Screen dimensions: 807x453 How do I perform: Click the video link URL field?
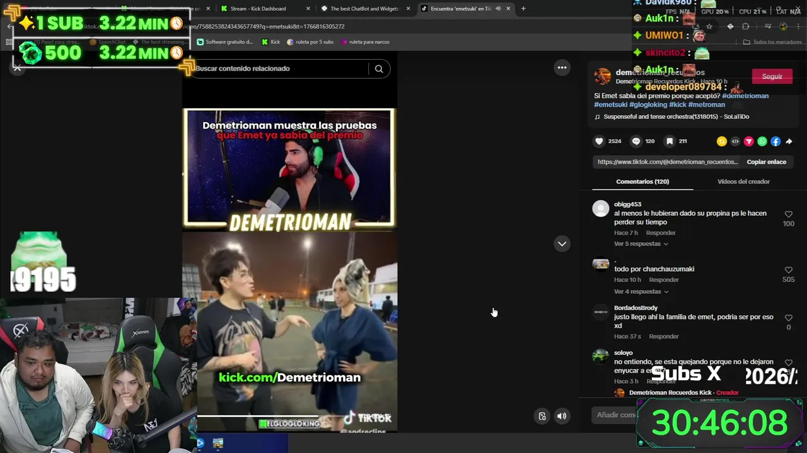point(667,162)
